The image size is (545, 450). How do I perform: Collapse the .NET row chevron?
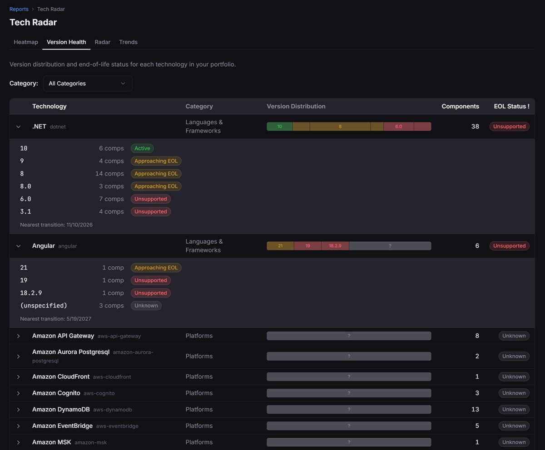[x=18, y=127]
